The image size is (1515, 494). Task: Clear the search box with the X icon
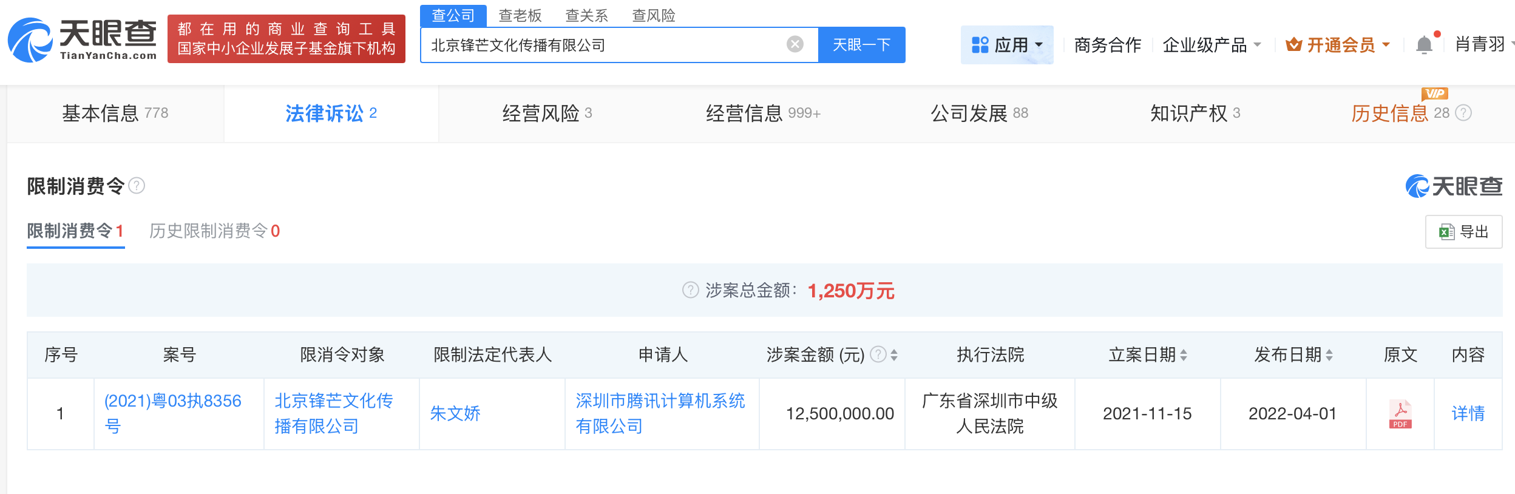pos(795,44)
